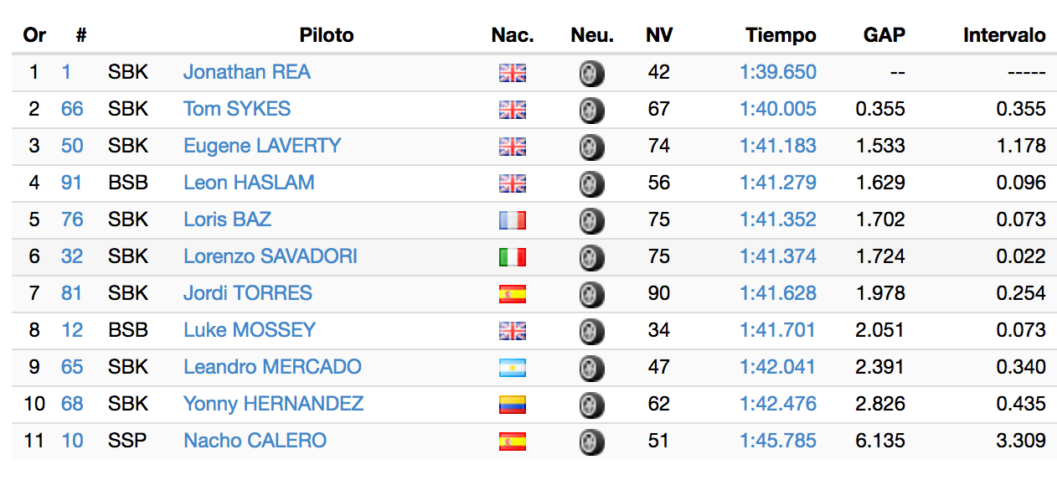Viewport: 1057px width, 501px height.
Task: Open Eugene LAVERTY's rider profile link
Action: click(x=262, y=146)
